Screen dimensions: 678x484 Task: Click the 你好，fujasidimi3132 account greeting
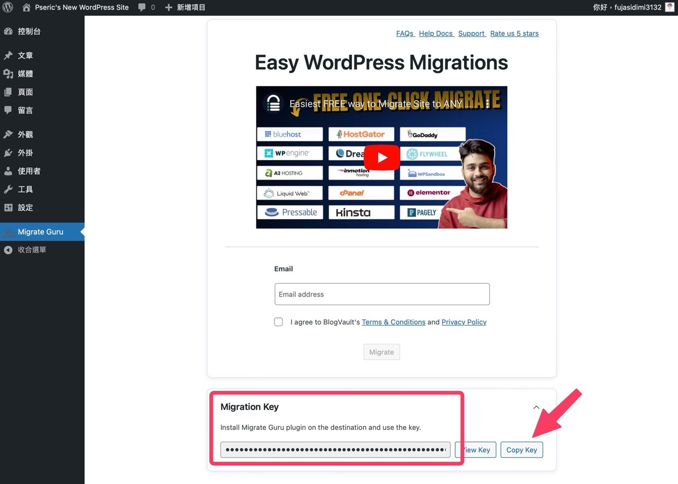tap(627, 7)
